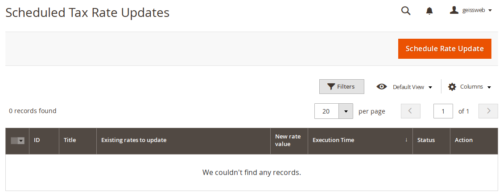
Task: Click the sort arrow in Execution Time
Action: click(x=406, y=140)
